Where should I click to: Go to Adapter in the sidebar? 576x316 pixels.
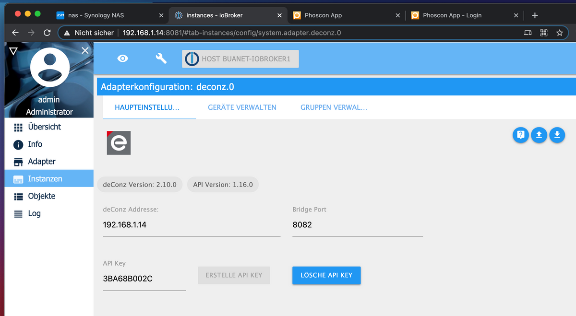[49, 162]
